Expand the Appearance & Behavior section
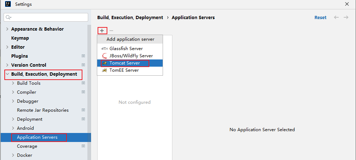Screen dimensions: 356x160 pos(7,29)
